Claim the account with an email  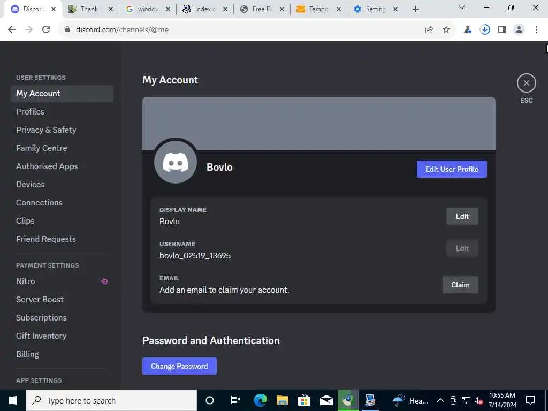tap(460, 285)
